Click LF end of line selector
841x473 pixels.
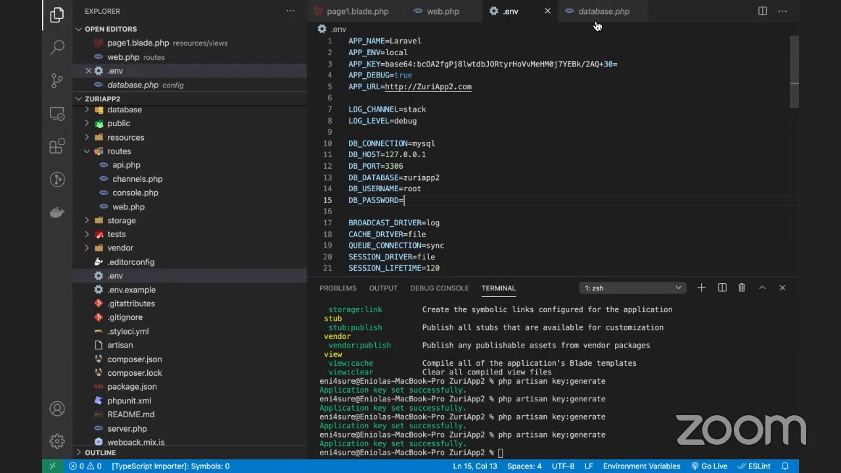(x=589, y=466)
